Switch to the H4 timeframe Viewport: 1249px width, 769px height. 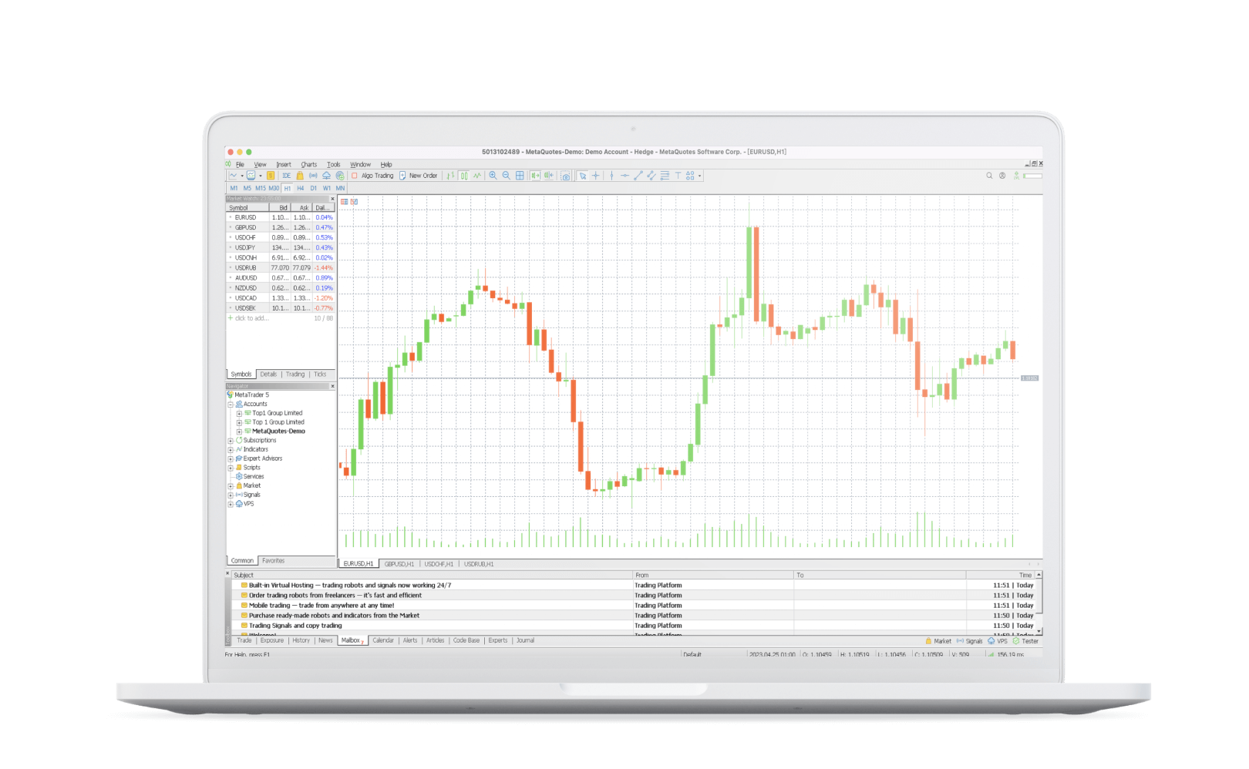point(299,187)
